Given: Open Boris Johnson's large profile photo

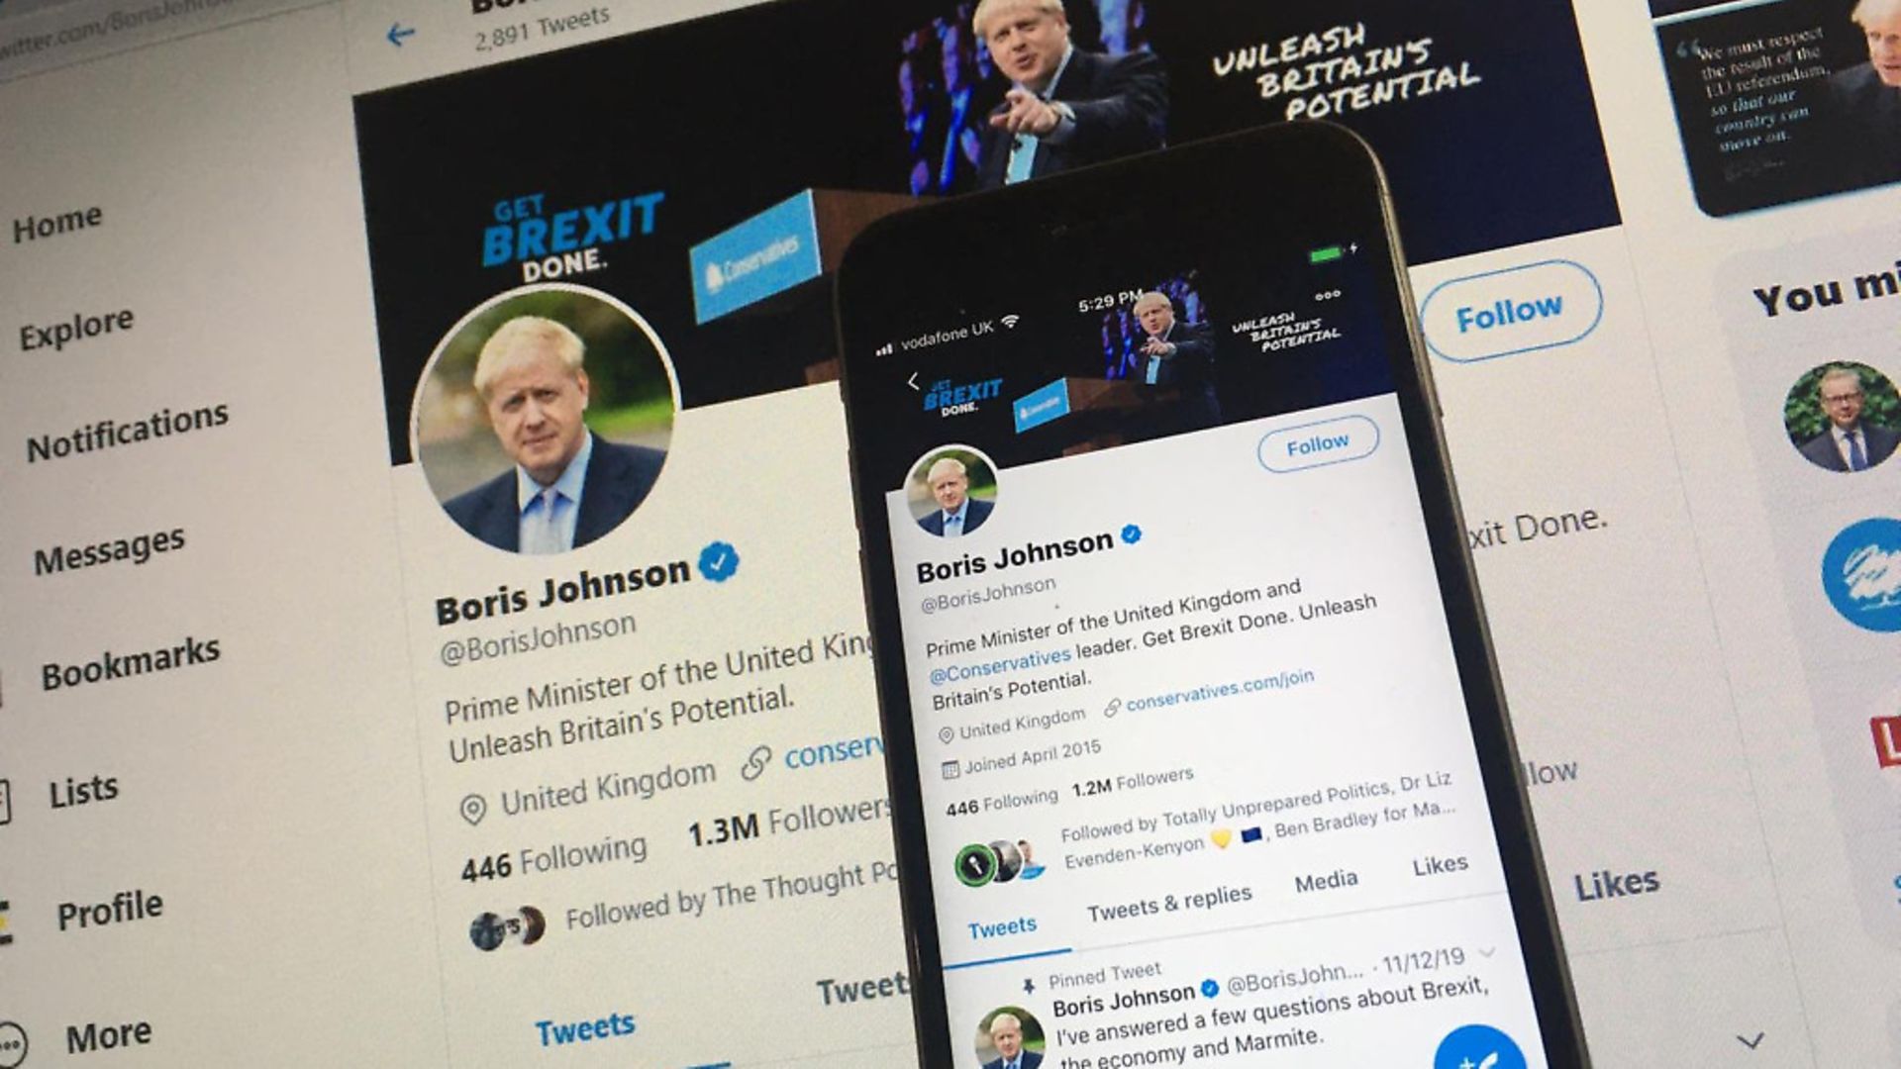Looking at the screenshot, I should 545,422.
